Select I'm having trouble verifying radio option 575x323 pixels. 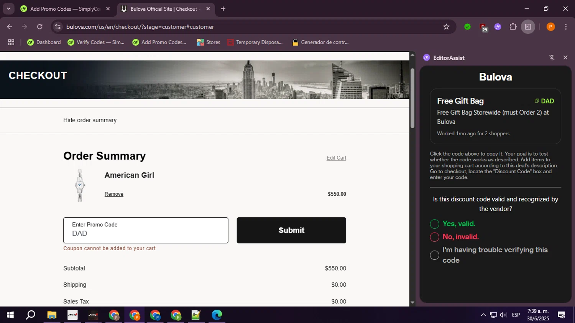point(434,255)
